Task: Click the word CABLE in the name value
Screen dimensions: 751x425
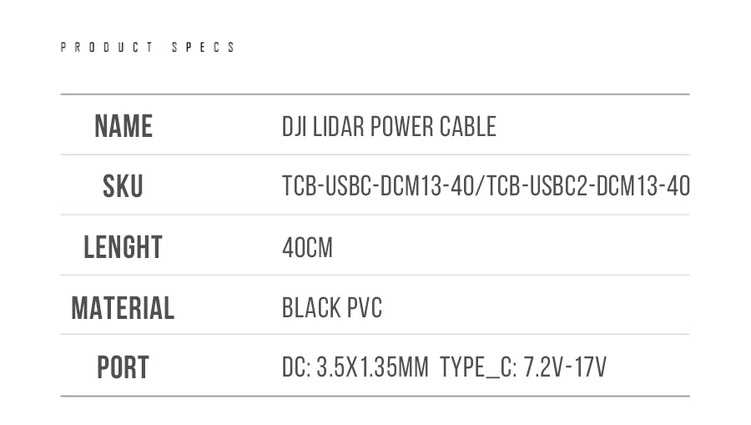Action: (470, 127)
